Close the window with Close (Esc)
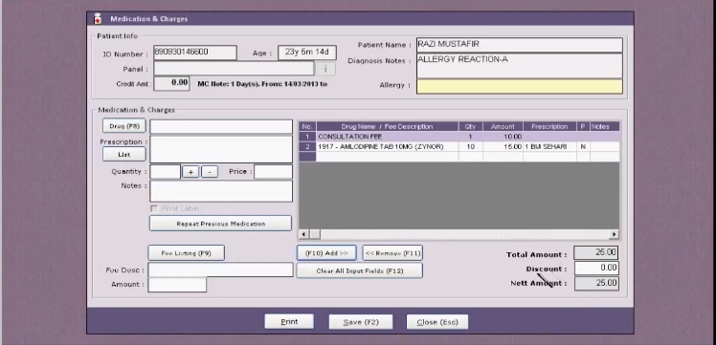Screen dimensions: 716x345 437,322
